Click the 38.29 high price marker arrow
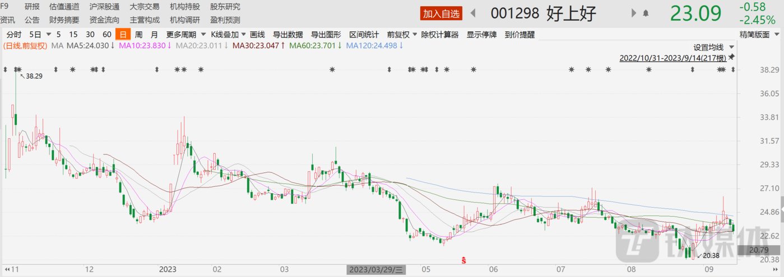This screenshot has width=784, height=277. (x=22, y=75)
